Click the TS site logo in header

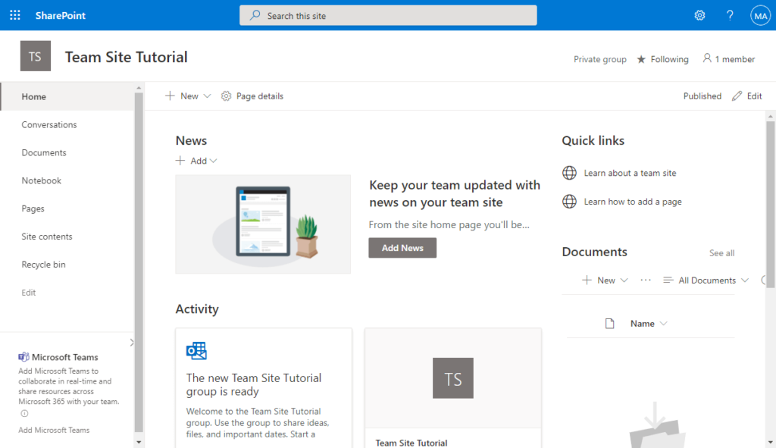coord(35,56)
